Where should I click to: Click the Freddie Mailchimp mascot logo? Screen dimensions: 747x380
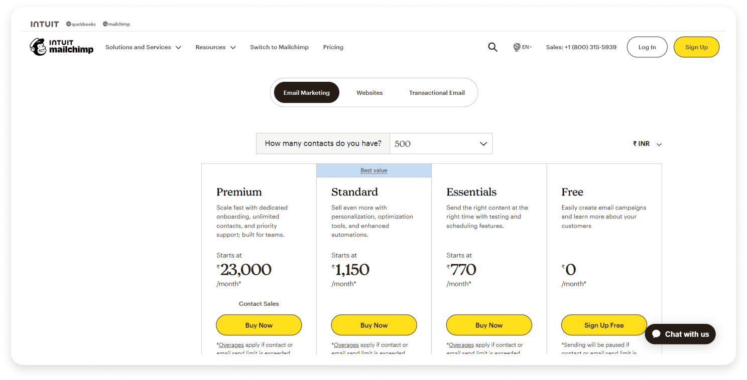38,47
